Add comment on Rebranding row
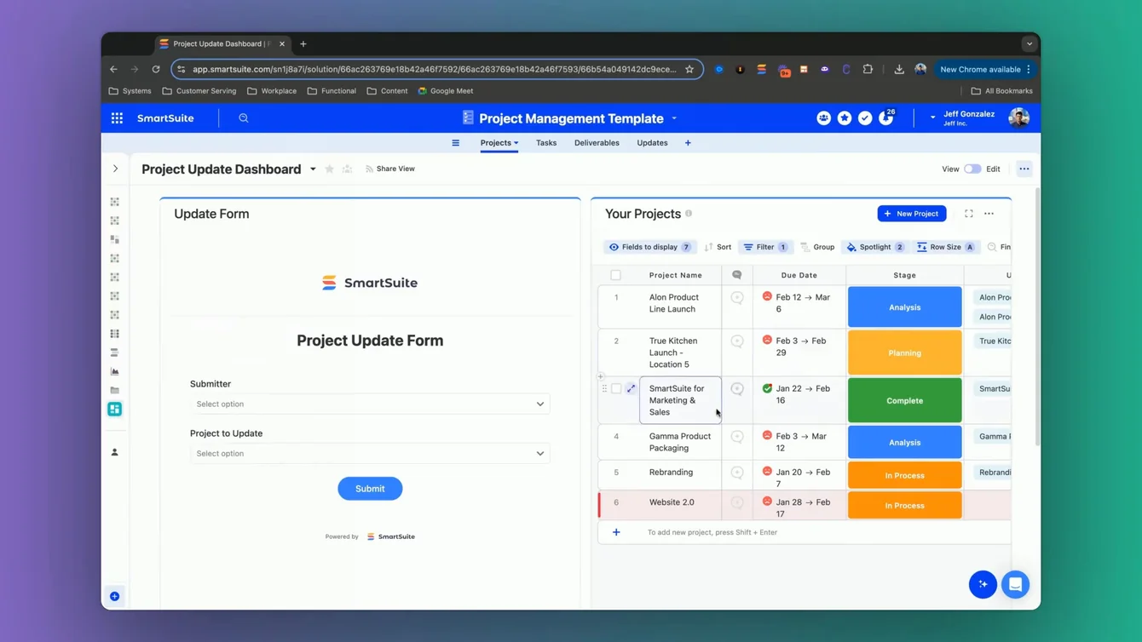The image size is (1142, 642). click(737, 473)
